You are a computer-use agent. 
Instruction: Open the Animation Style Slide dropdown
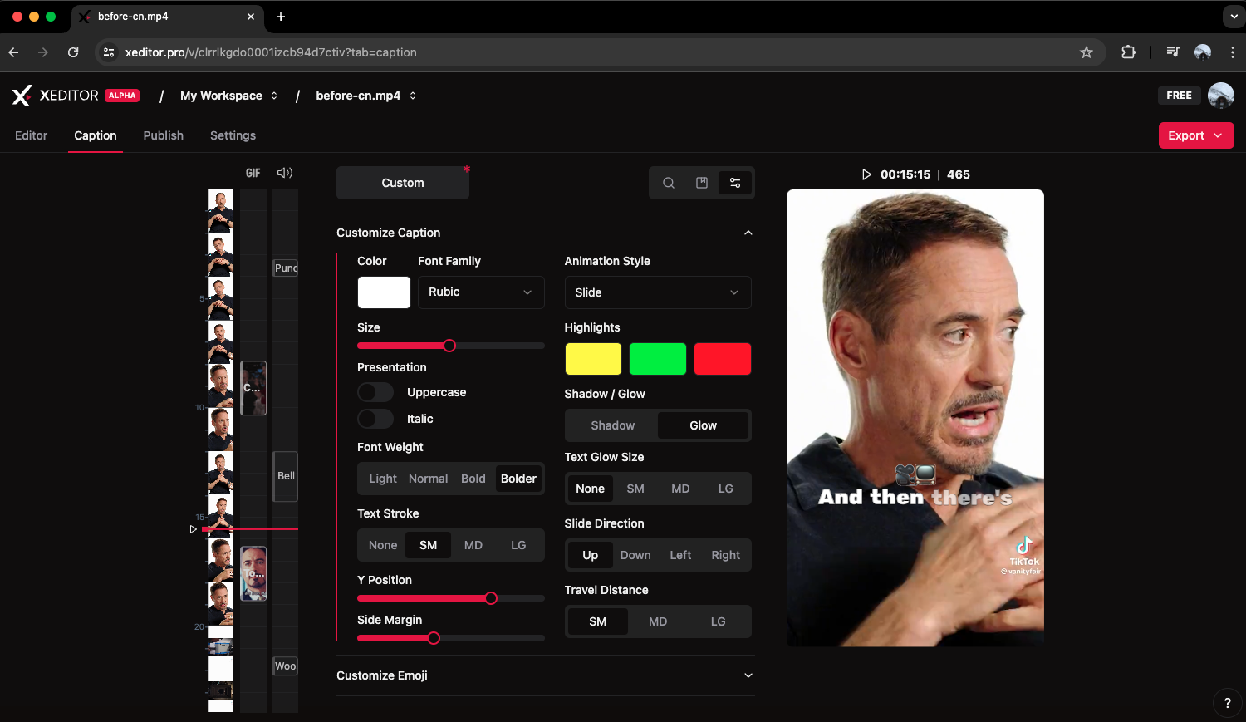coord(658,292)
